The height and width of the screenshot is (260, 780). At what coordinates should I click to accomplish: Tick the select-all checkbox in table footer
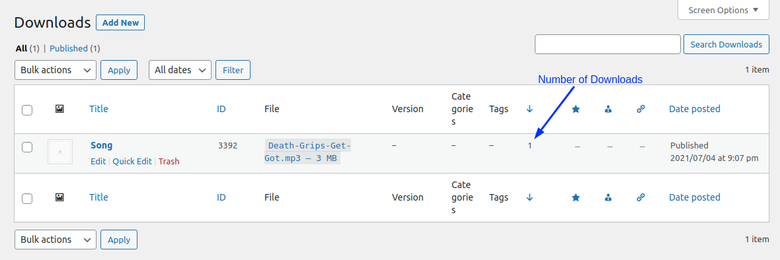tap(27, 199)
